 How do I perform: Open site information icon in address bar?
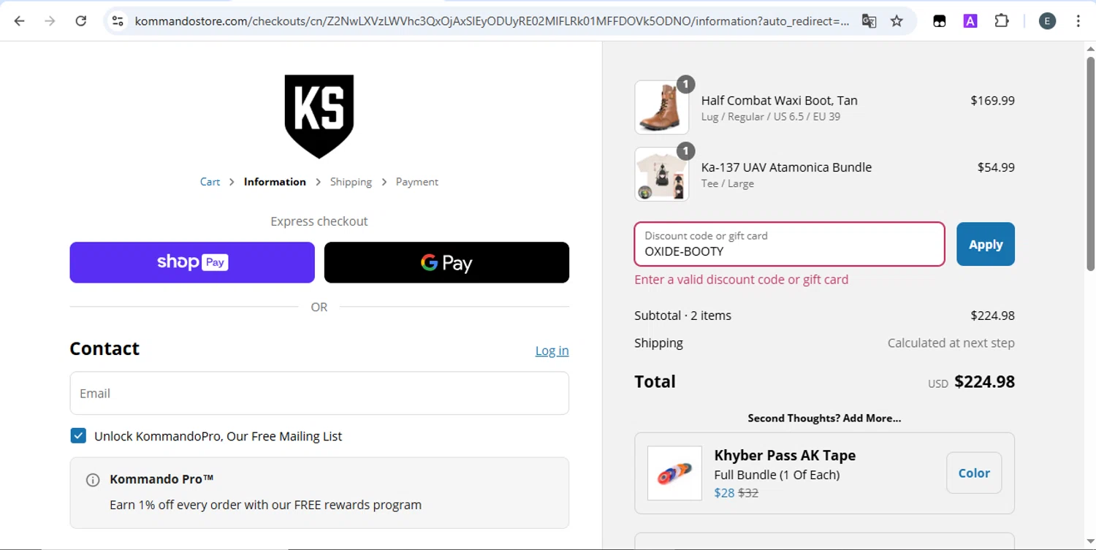pyautogui.click(x=118, y=21)
